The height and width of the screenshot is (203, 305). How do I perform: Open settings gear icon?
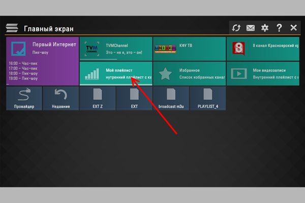point(264,28)
